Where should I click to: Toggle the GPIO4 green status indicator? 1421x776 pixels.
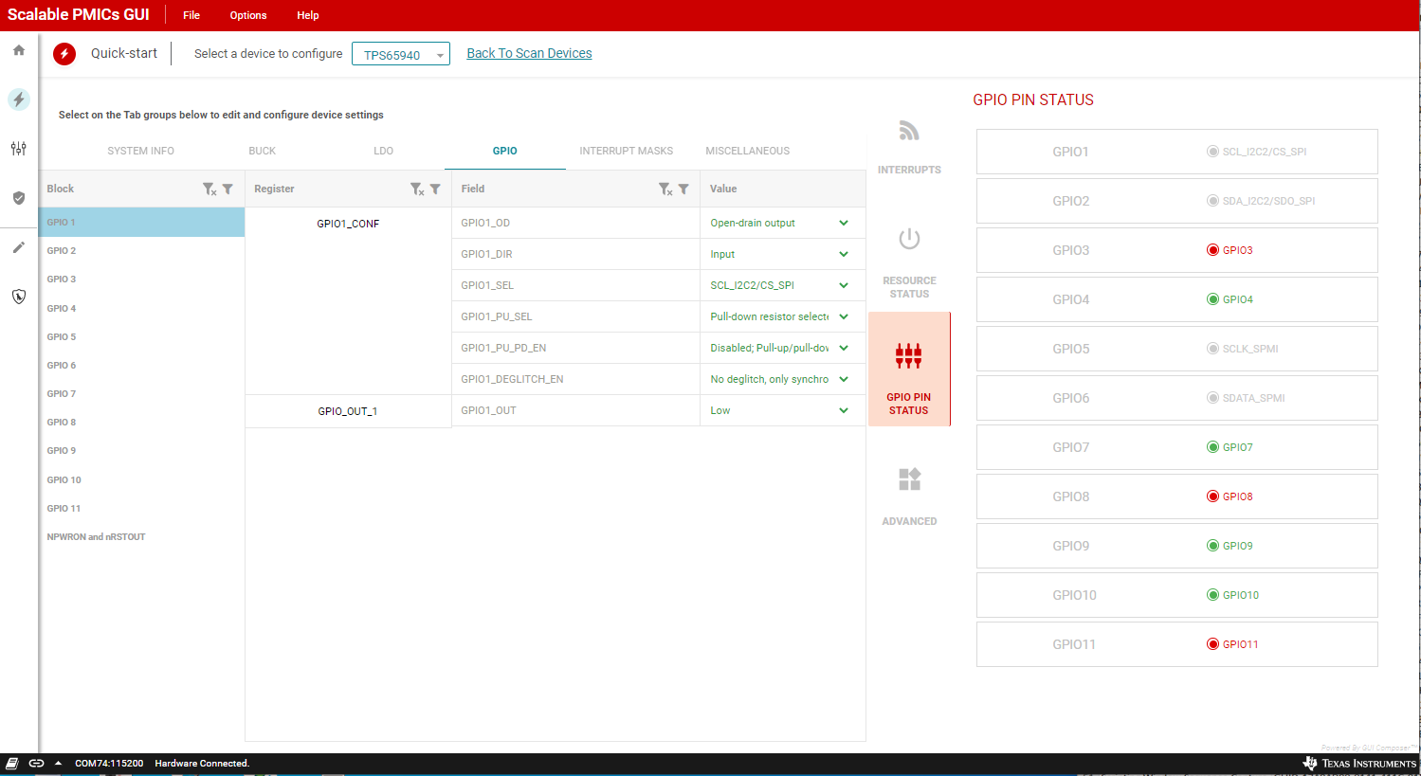pos(1212,299)
